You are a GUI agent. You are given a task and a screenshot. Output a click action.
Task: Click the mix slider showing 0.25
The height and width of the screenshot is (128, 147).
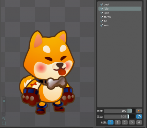click(119, 116)
